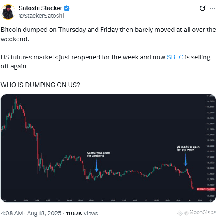
Task: Click the date label 17 on time axis
Action: (146, 200)
